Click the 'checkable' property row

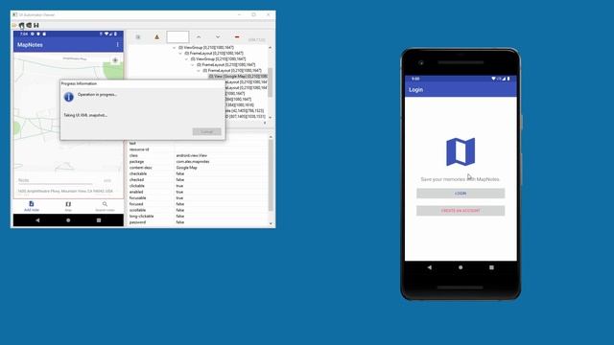click(x=198, y=173)
